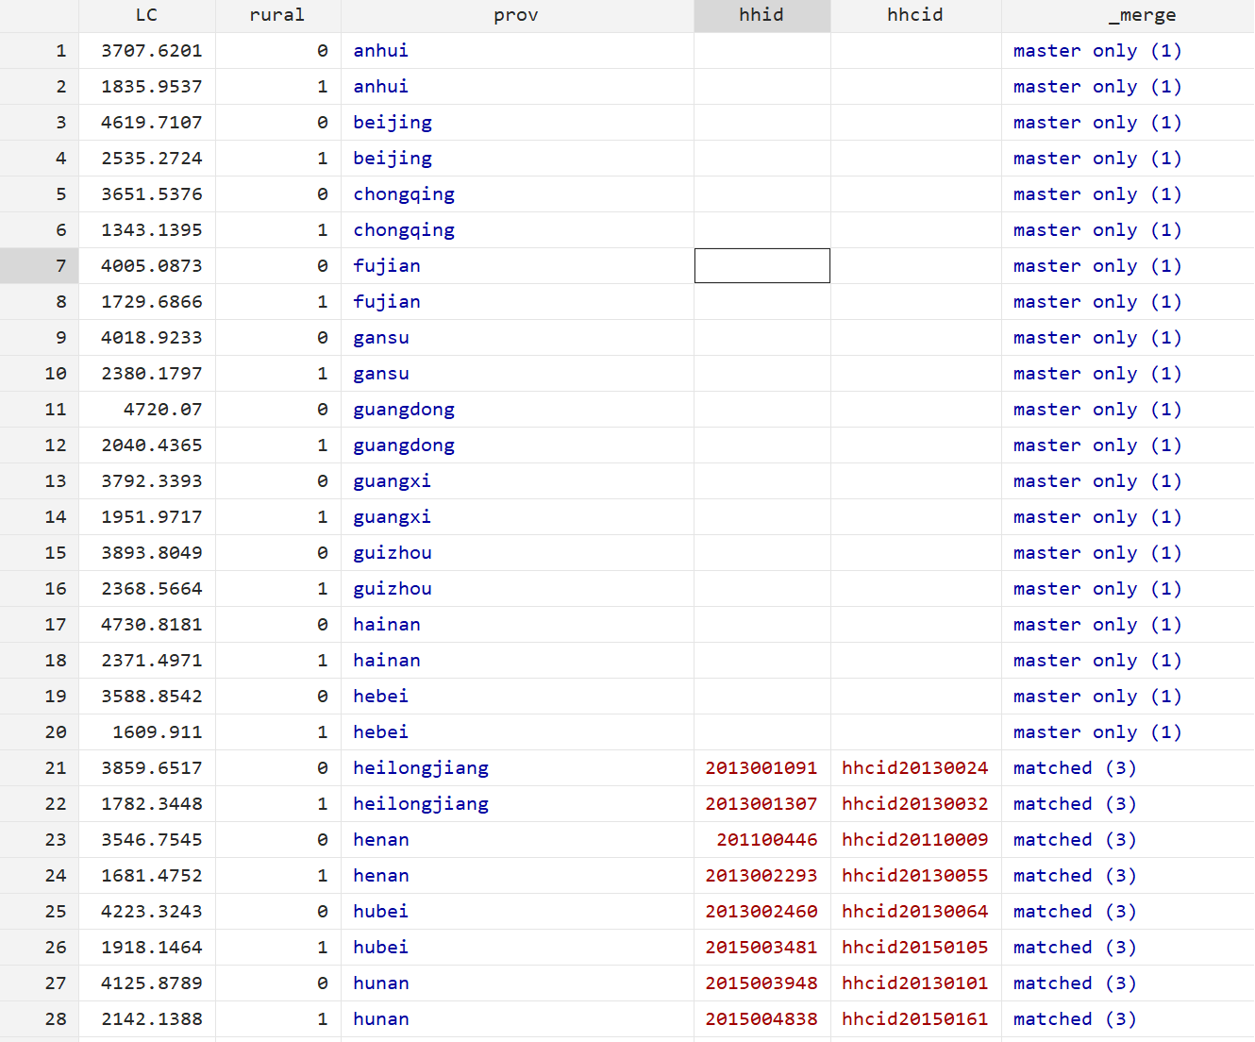Viewport: 1255px width, 1042px height.
Task: Click hhid value 2013002460
Action: pos(761,912)
